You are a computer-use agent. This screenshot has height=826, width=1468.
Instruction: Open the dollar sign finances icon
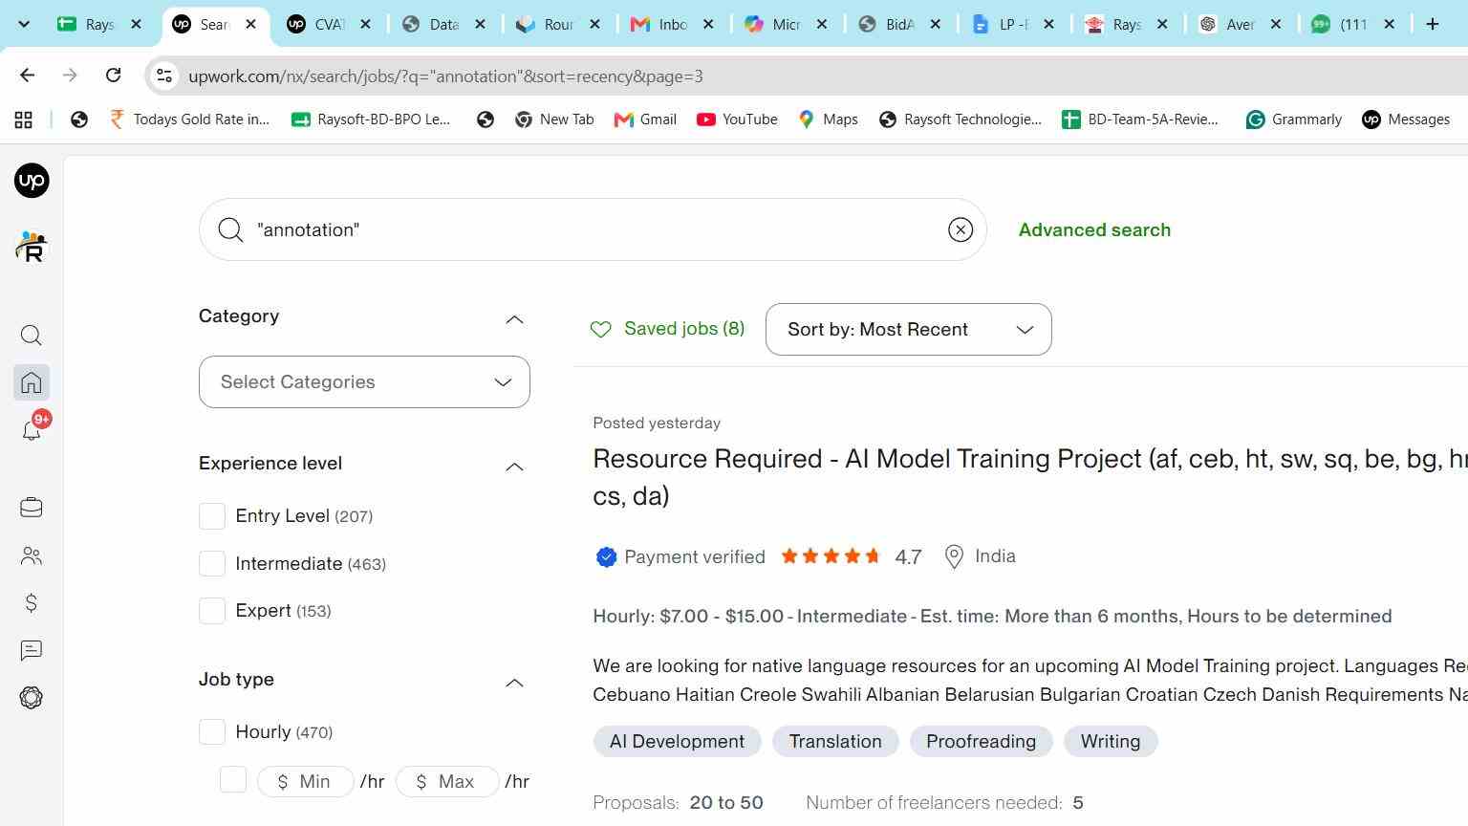tap(32, 603)
